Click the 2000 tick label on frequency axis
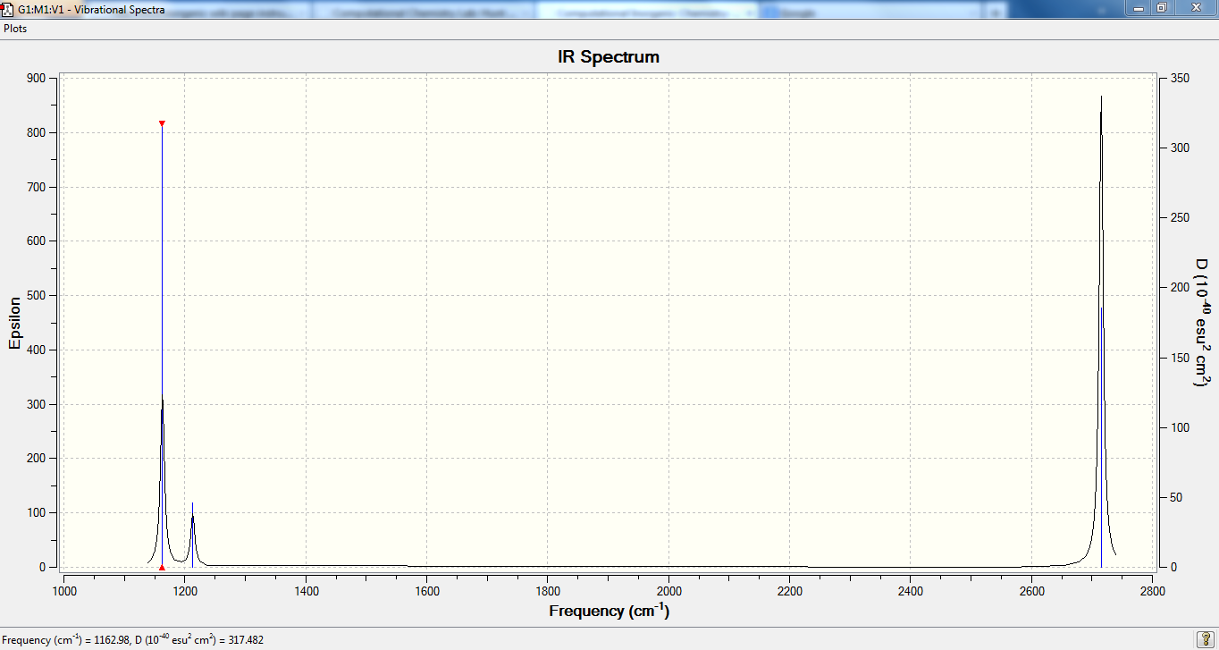 click(668, 591)
